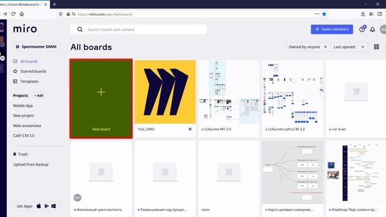Open the События МП 3.0 board thumbnail
The width and height of the screenshot is (386, 217).
coord(229,92)
